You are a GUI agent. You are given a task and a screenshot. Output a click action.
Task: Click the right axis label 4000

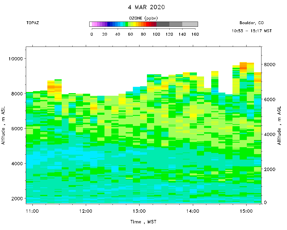[269, 135]
